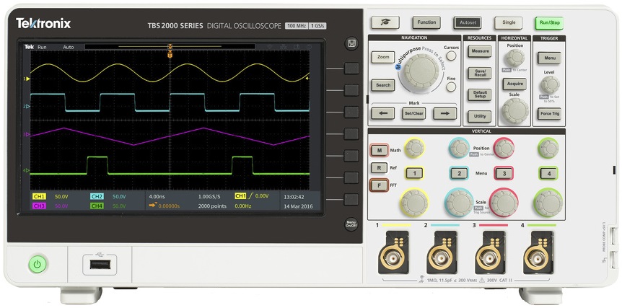This screenshot has height=308, width=622.
Task: Click the Autoset button
Action: coord(468,22)
